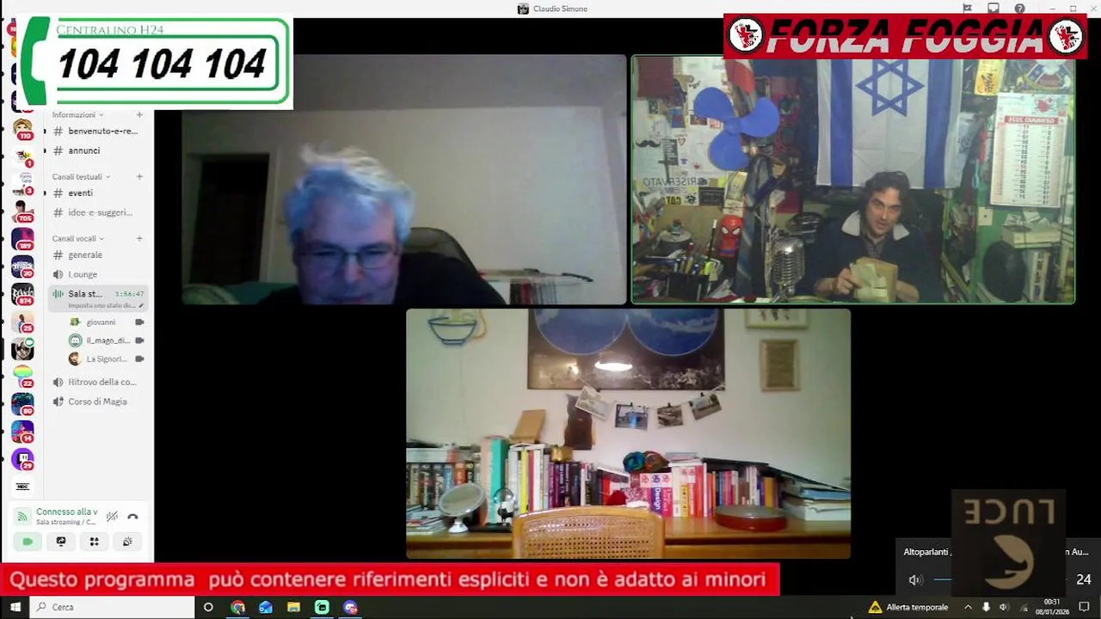
Task: Open the Allerta temporale weather alert
Action: pyautogui.click(x=908, y=607)
